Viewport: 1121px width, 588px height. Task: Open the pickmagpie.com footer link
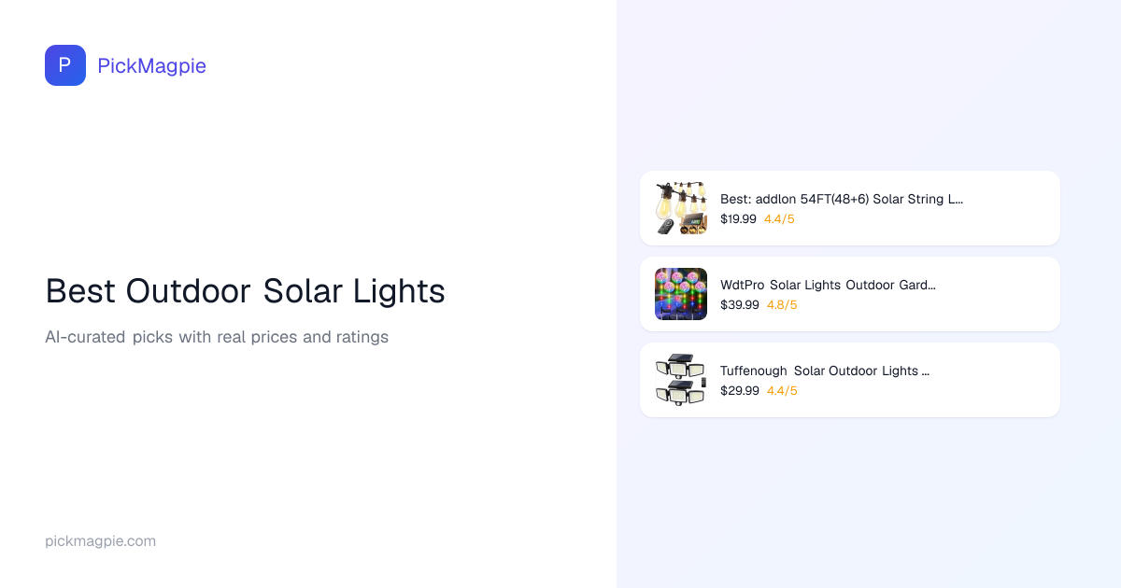click(x=100, y=540)
